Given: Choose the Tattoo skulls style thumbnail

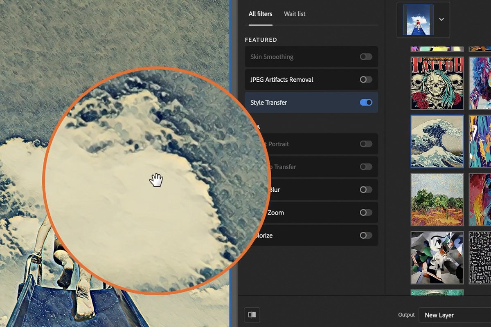Looking at the screenshot, I should (x=437, y=83).
